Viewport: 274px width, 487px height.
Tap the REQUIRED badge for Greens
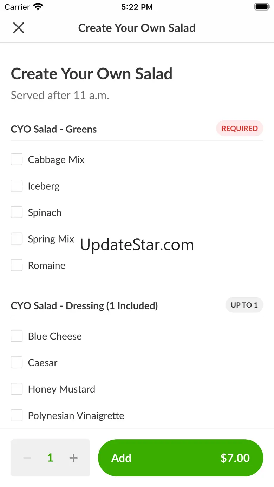[x=240, y=129]
